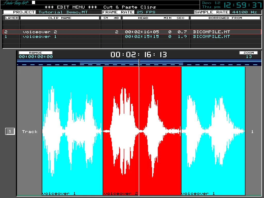Select track number 1 button
This screenshot has height=198, width=264.
click(10, 131)
